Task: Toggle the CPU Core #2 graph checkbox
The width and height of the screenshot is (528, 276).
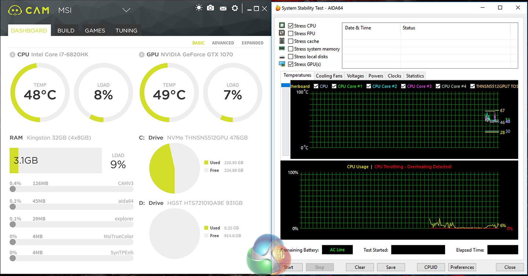Action: point(368,86)
